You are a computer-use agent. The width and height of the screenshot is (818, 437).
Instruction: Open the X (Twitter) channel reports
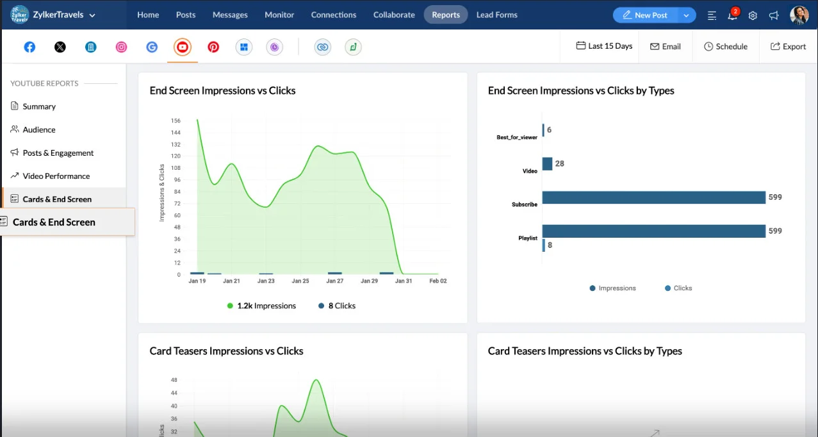pos(60,47)
